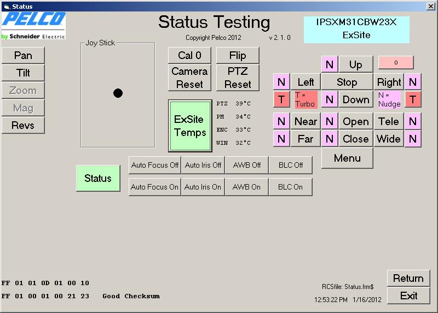Screen dimensions: 438x313
Task: Toggle the N mode beside Close
Action: pyautogui.click(x=330, y=139)
